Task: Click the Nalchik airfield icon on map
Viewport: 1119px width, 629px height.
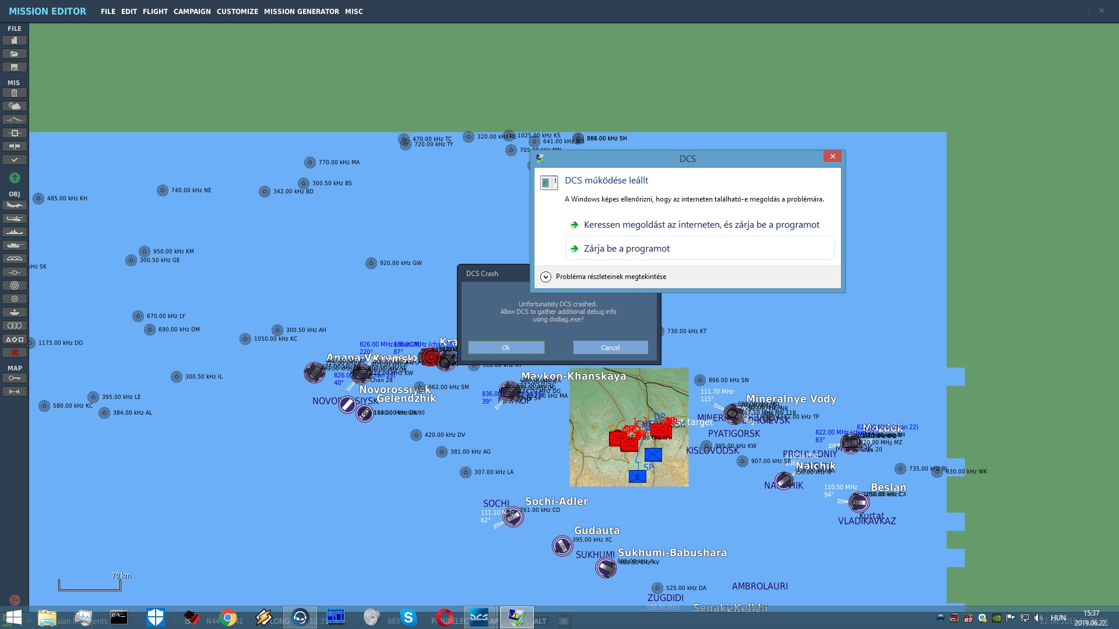Action: coord(784,480)
